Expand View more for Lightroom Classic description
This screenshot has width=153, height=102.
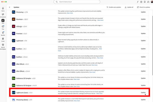coord(99,94)
